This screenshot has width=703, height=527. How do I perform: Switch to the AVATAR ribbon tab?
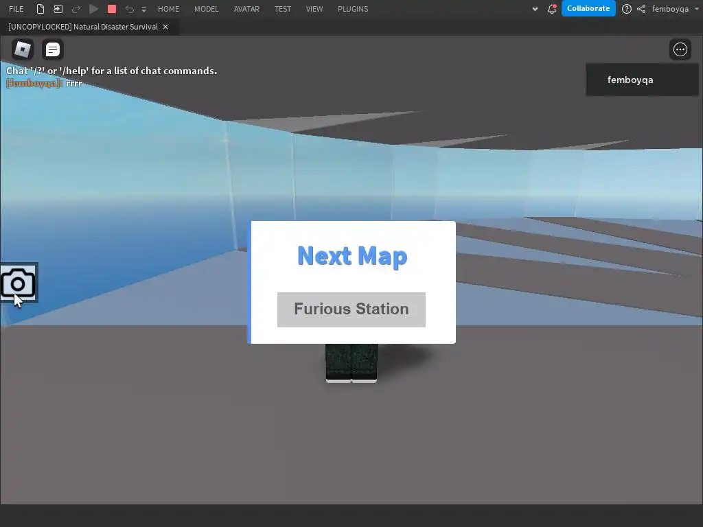pos(246,9)
